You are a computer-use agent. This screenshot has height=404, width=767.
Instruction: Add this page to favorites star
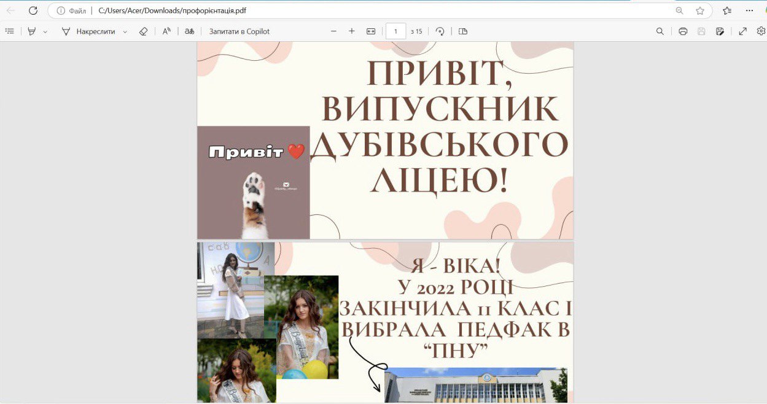pyautogui.click(x=700, y=10)
